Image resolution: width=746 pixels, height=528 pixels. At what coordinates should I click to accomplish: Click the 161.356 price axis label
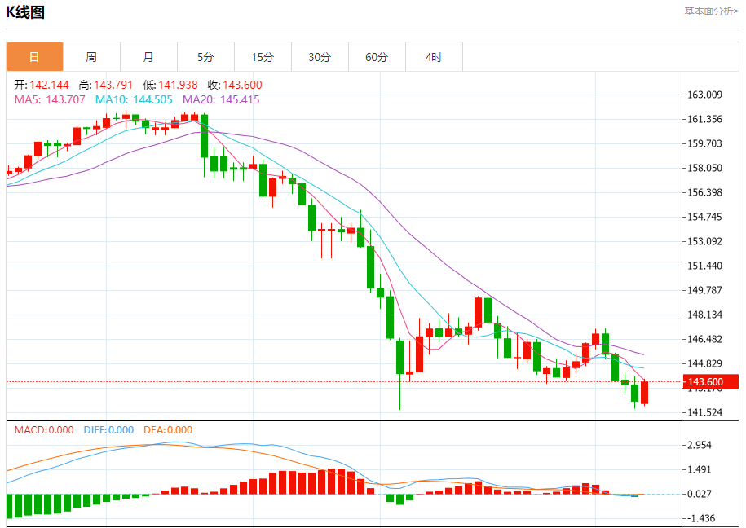pyautogui.click(x=704, y=120)
